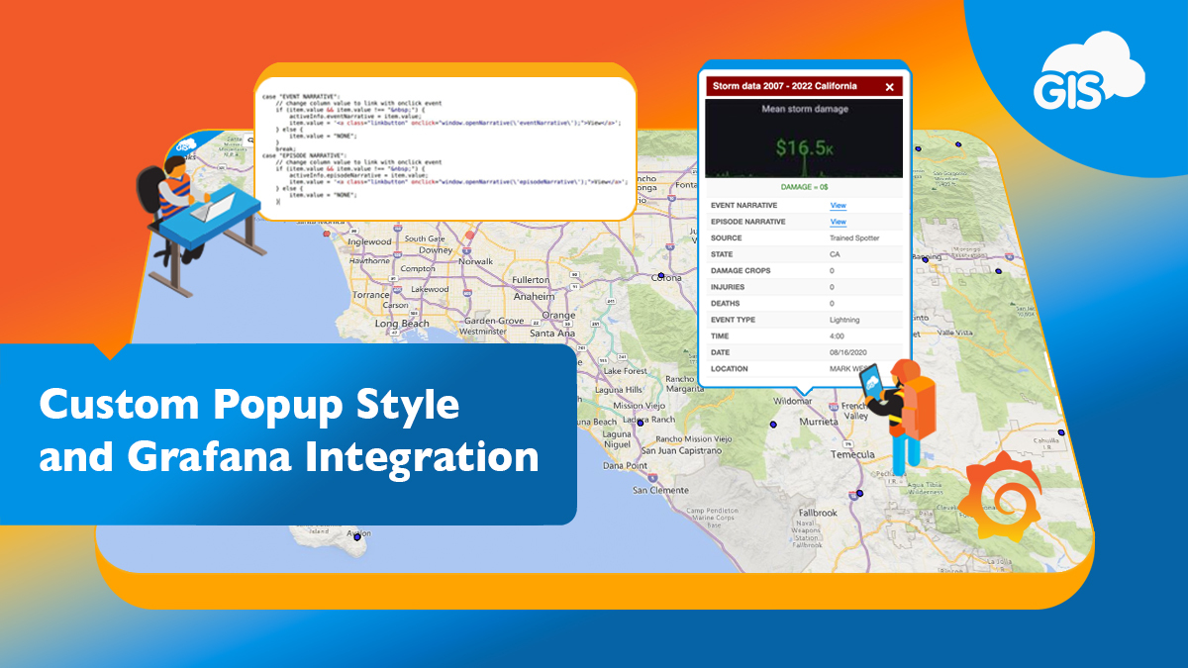Screen dimensions: 1188x668
Task: Click the Lake Forest label on map
Action: 625,371
